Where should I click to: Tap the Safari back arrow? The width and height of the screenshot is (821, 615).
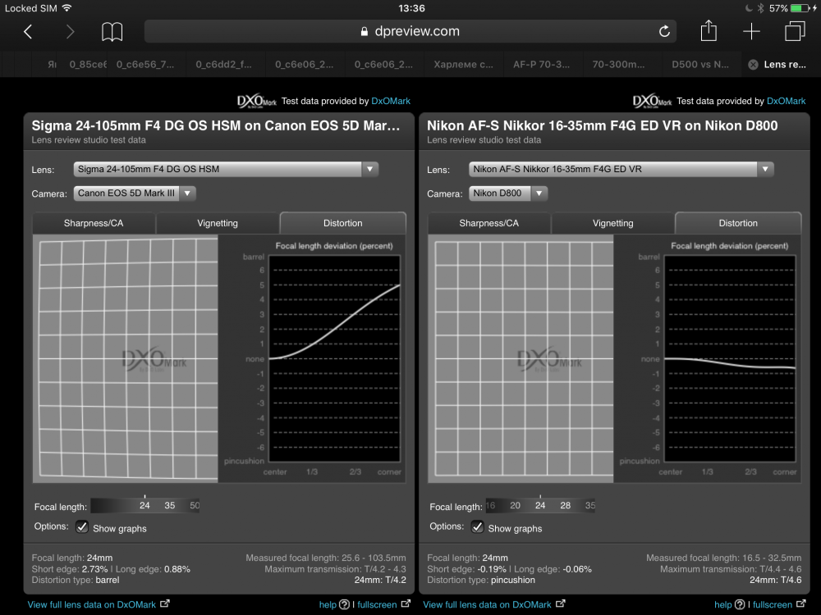pos(28,32)
